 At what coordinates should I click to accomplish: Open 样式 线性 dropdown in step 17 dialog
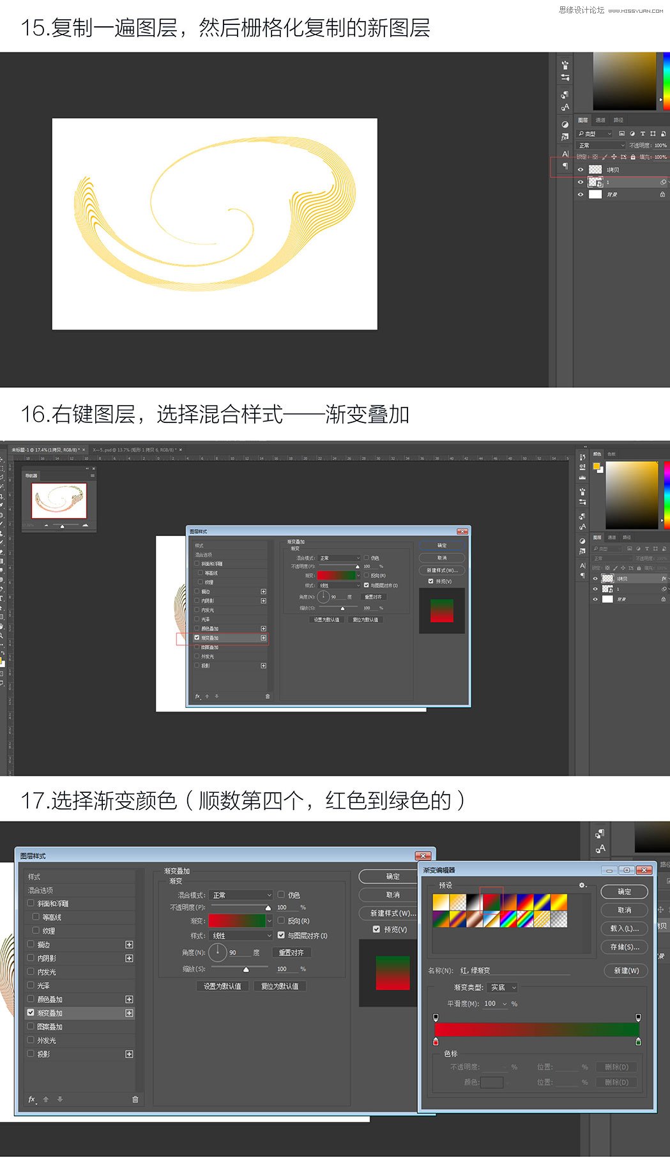[x=241, y=935]
